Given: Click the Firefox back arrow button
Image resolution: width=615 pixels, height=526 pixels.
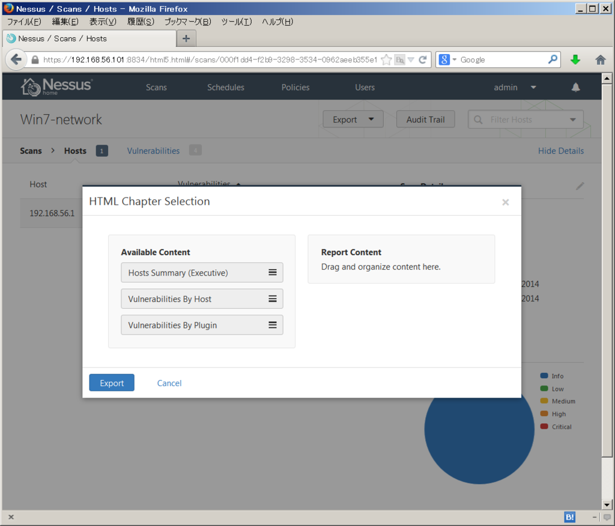Looking at the screenshot, I should (16, 59).
